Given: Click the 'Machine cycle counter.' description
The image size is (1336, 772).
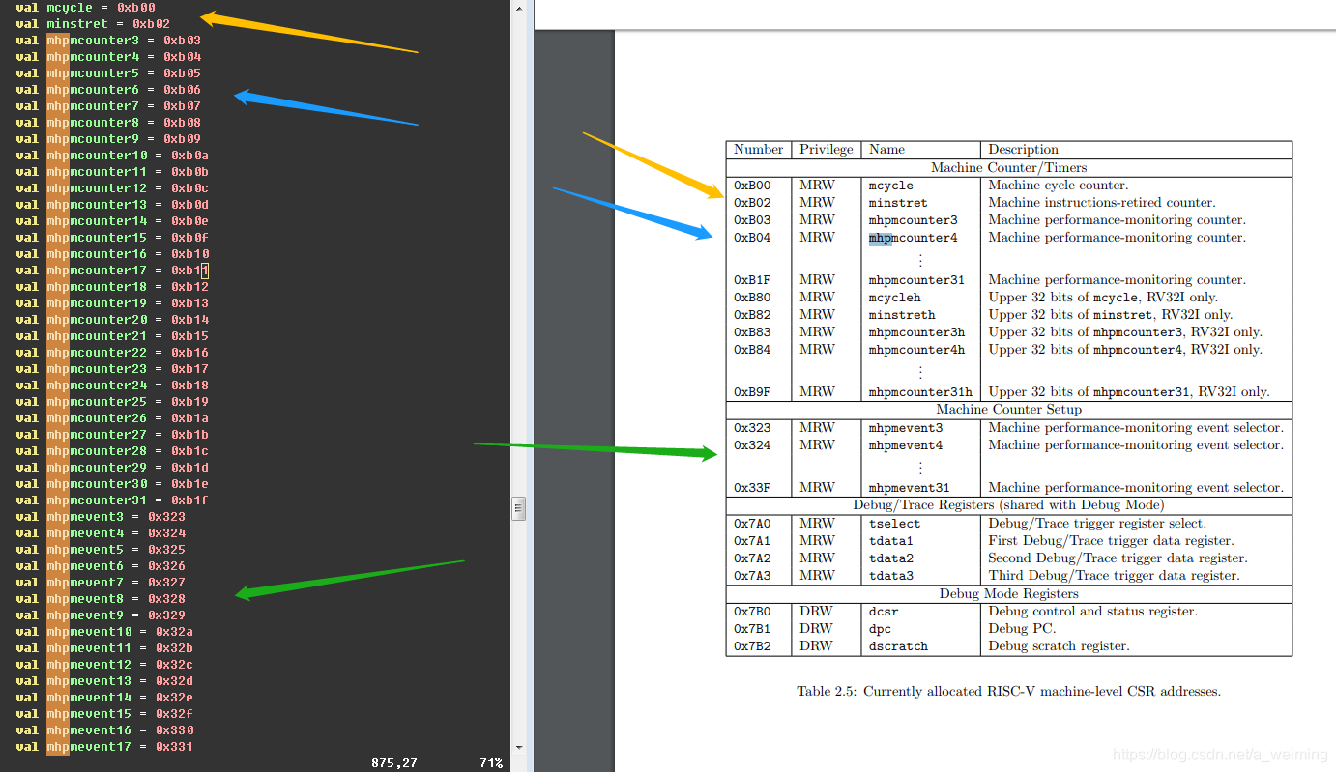Looking at the screenshot, I should click(x=1058, y=186).
